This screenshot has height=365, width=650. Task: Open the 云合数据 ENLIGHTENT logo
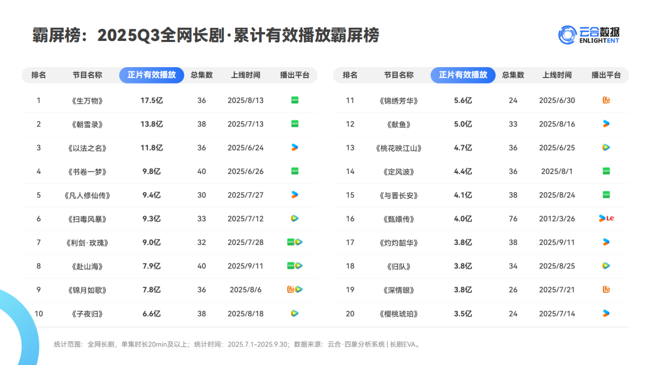pyautogui.click(x=589, y=34)
